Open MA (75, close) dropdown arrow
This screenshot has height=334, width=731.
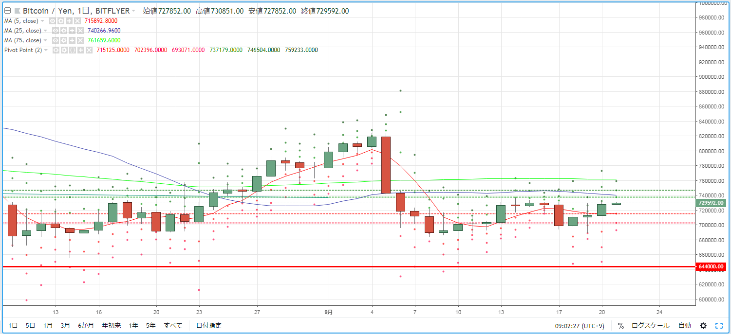coord(45,40)
